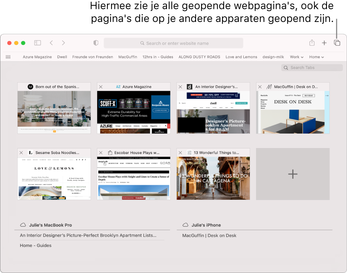
Task: Click the Azure Magazine AZ favicon
Action: click(x=119, y=87)
